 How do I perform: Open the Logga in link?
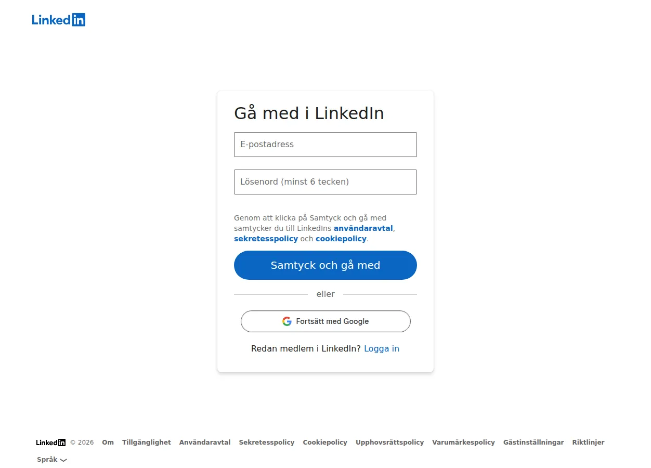coord(382,348)
